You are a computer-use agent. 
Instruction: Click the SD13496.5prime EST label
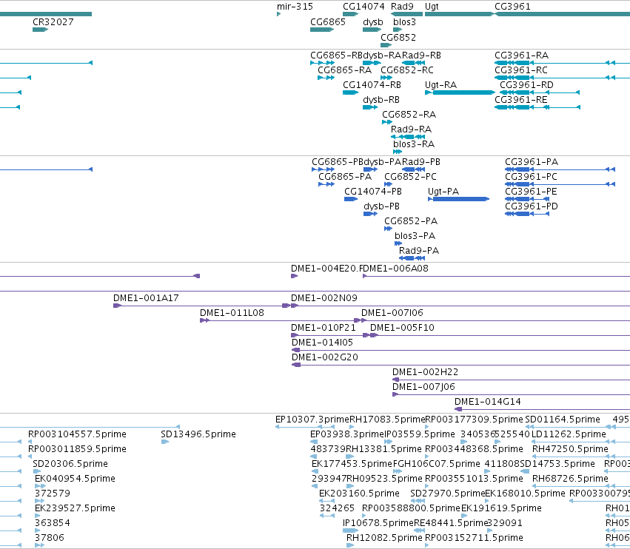coord(198,434)
